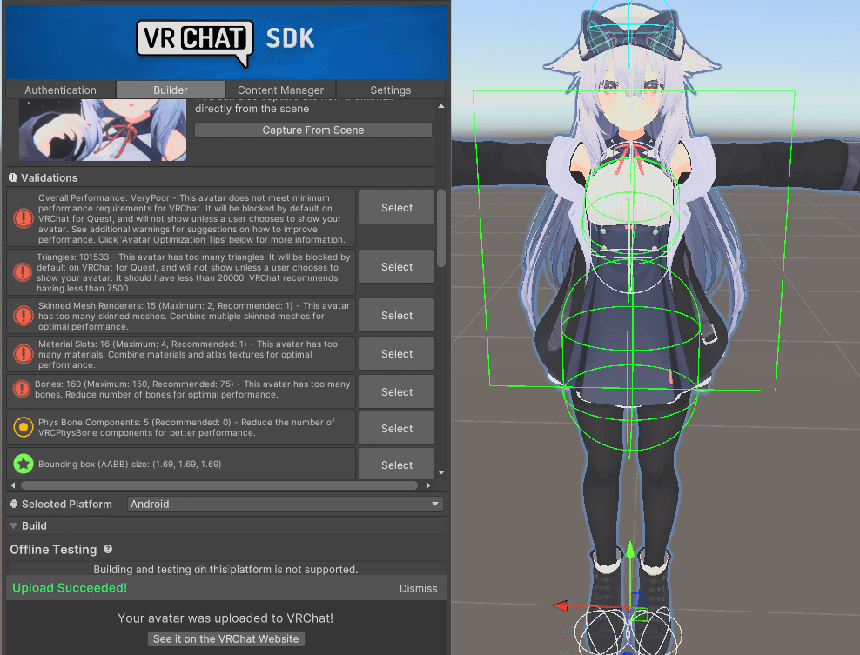Viewport: 860px width, 655px height.
Task: Collapse the Build section foldout
Action: (x=14, y=525)
